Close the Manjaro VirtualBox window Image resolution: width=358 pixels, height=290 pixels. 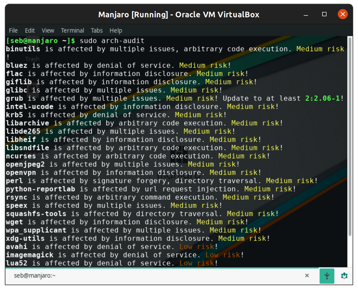click(343, 14)
